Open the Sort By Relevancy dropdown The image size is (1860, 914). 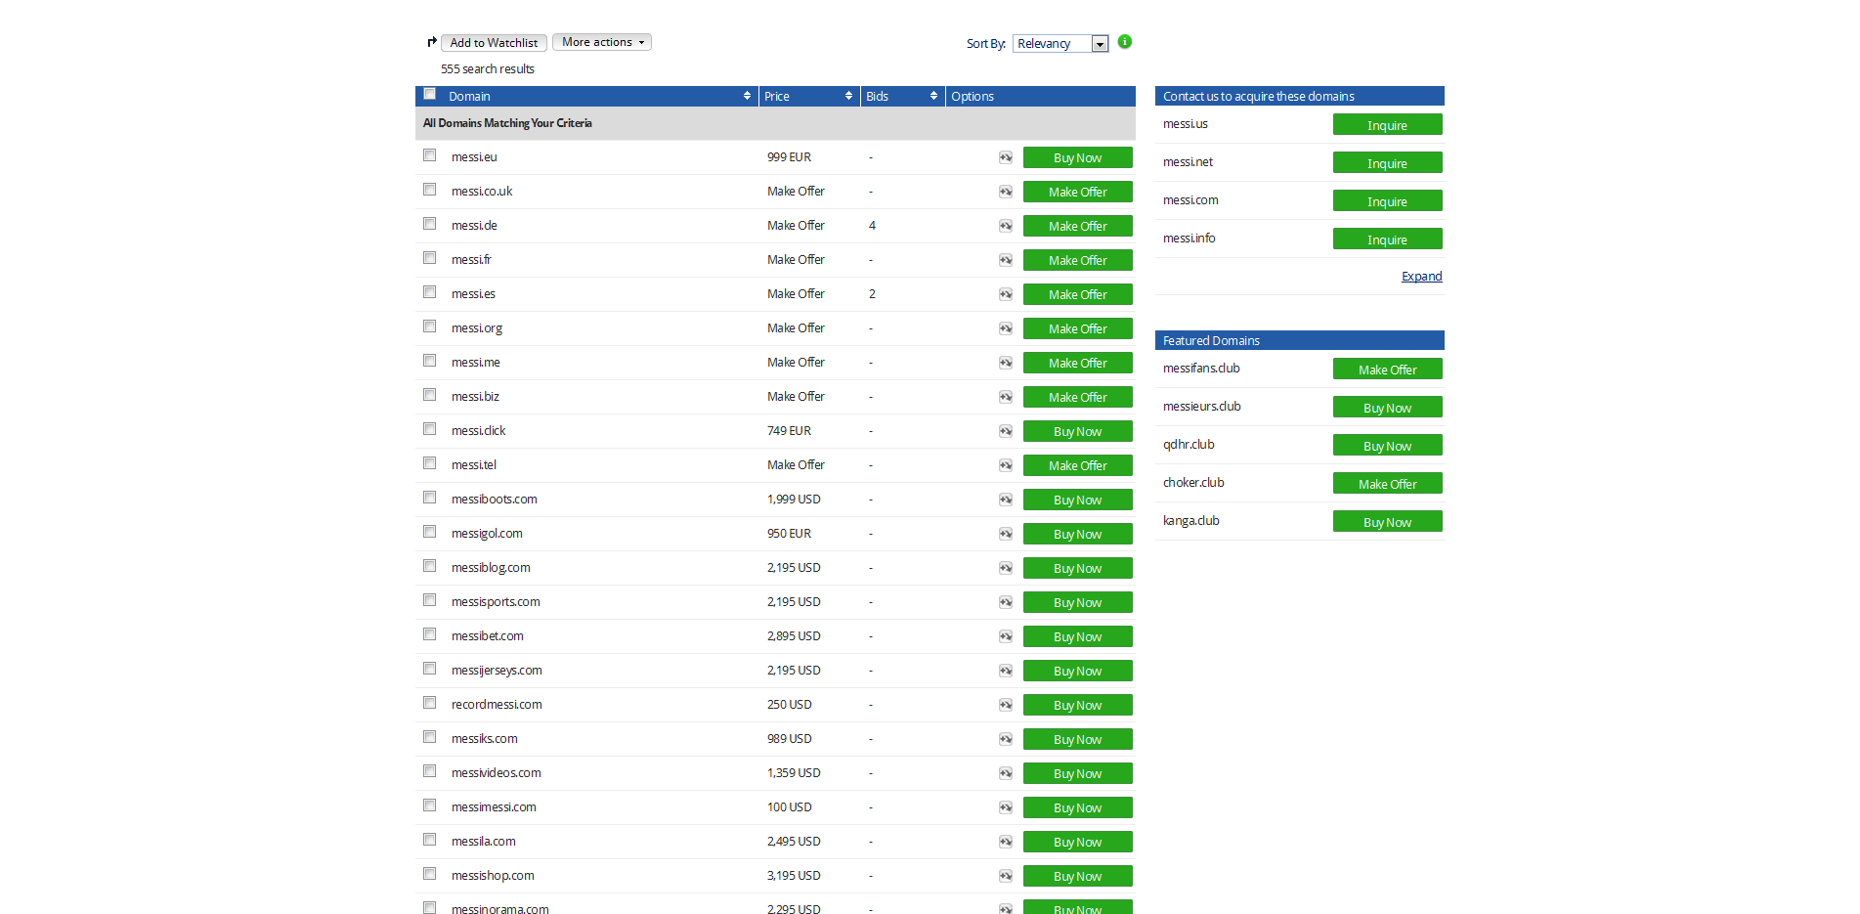[x=1060, y=43]
